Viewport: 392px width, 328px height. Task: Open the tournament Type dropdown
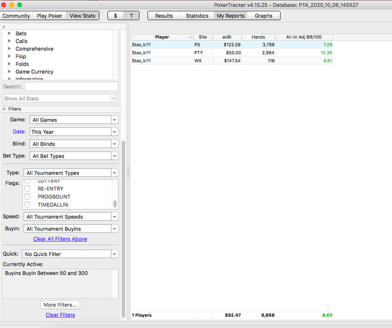point(71,173)
